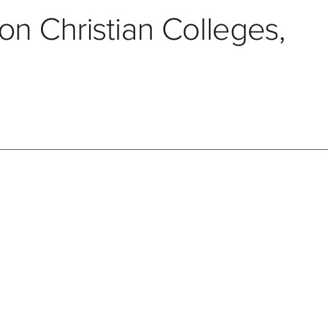Viewport: 328px width, 328px height.
Task: Click the word "Christian"
Action: tap(97, 29)
